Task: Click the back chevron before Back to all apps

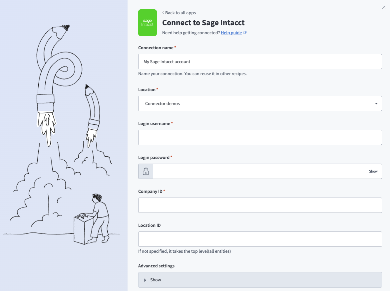Action: point(163,13)
